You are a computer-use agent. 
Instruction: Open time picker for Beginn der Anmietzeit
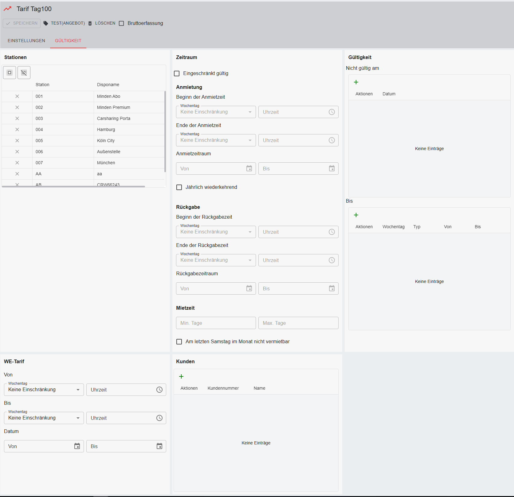click(332, 112)
